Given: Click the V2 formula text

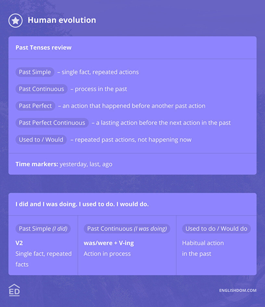Looking at the screenshot, I should (x=19, y=243).
